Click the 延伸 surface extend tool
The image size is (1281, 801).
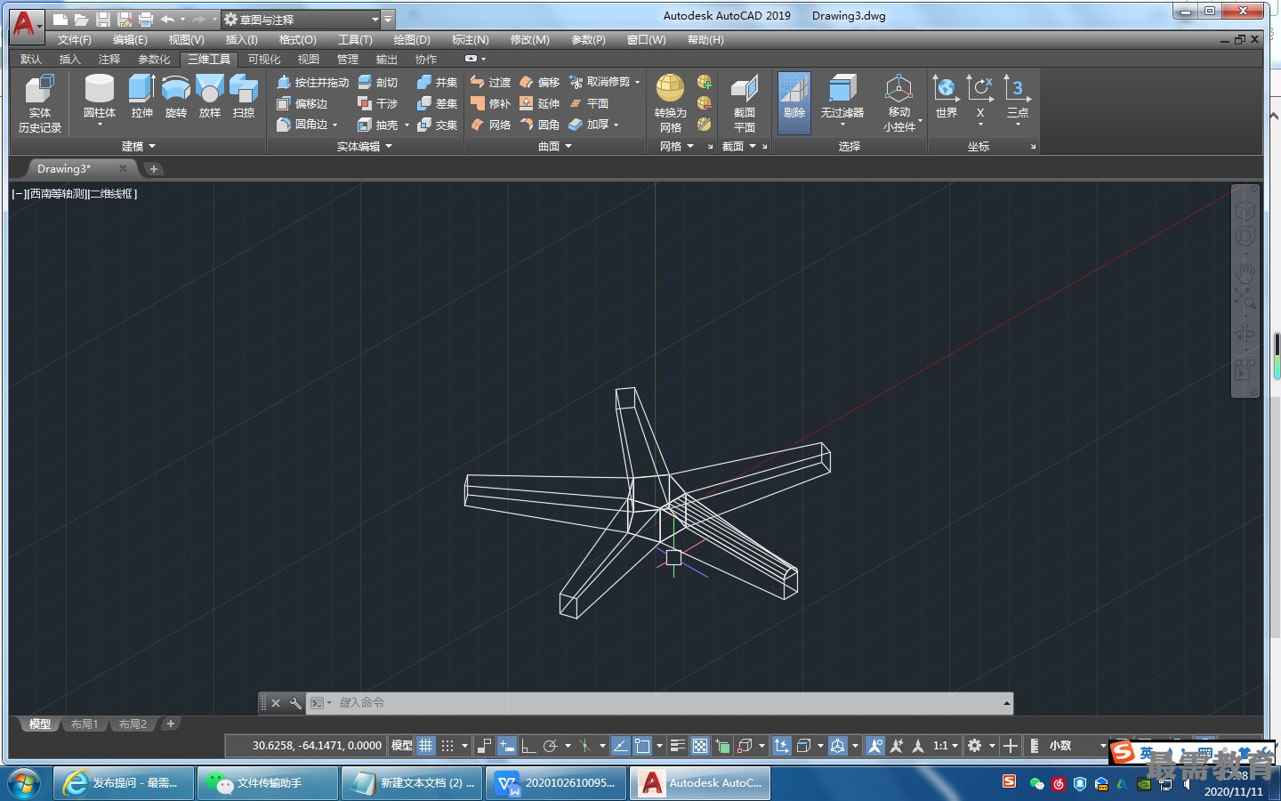tap(540, 103)
